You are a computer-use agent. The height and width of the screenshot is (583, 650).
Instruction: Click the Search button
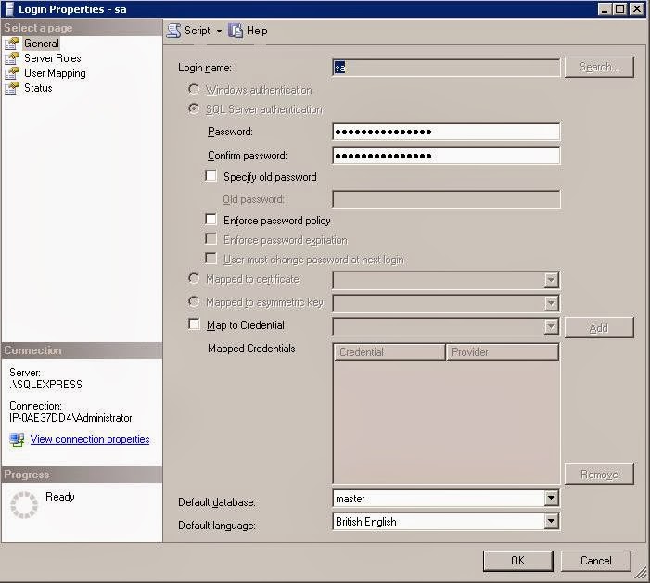[599, 67]
